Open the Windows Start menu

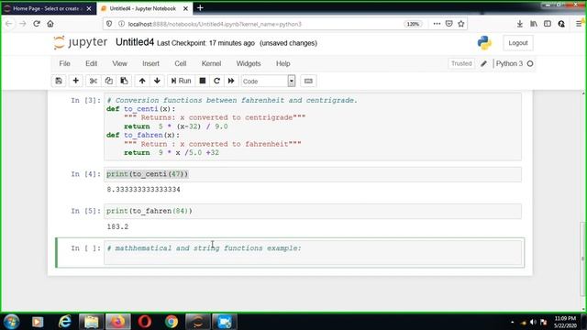[12, 322]
